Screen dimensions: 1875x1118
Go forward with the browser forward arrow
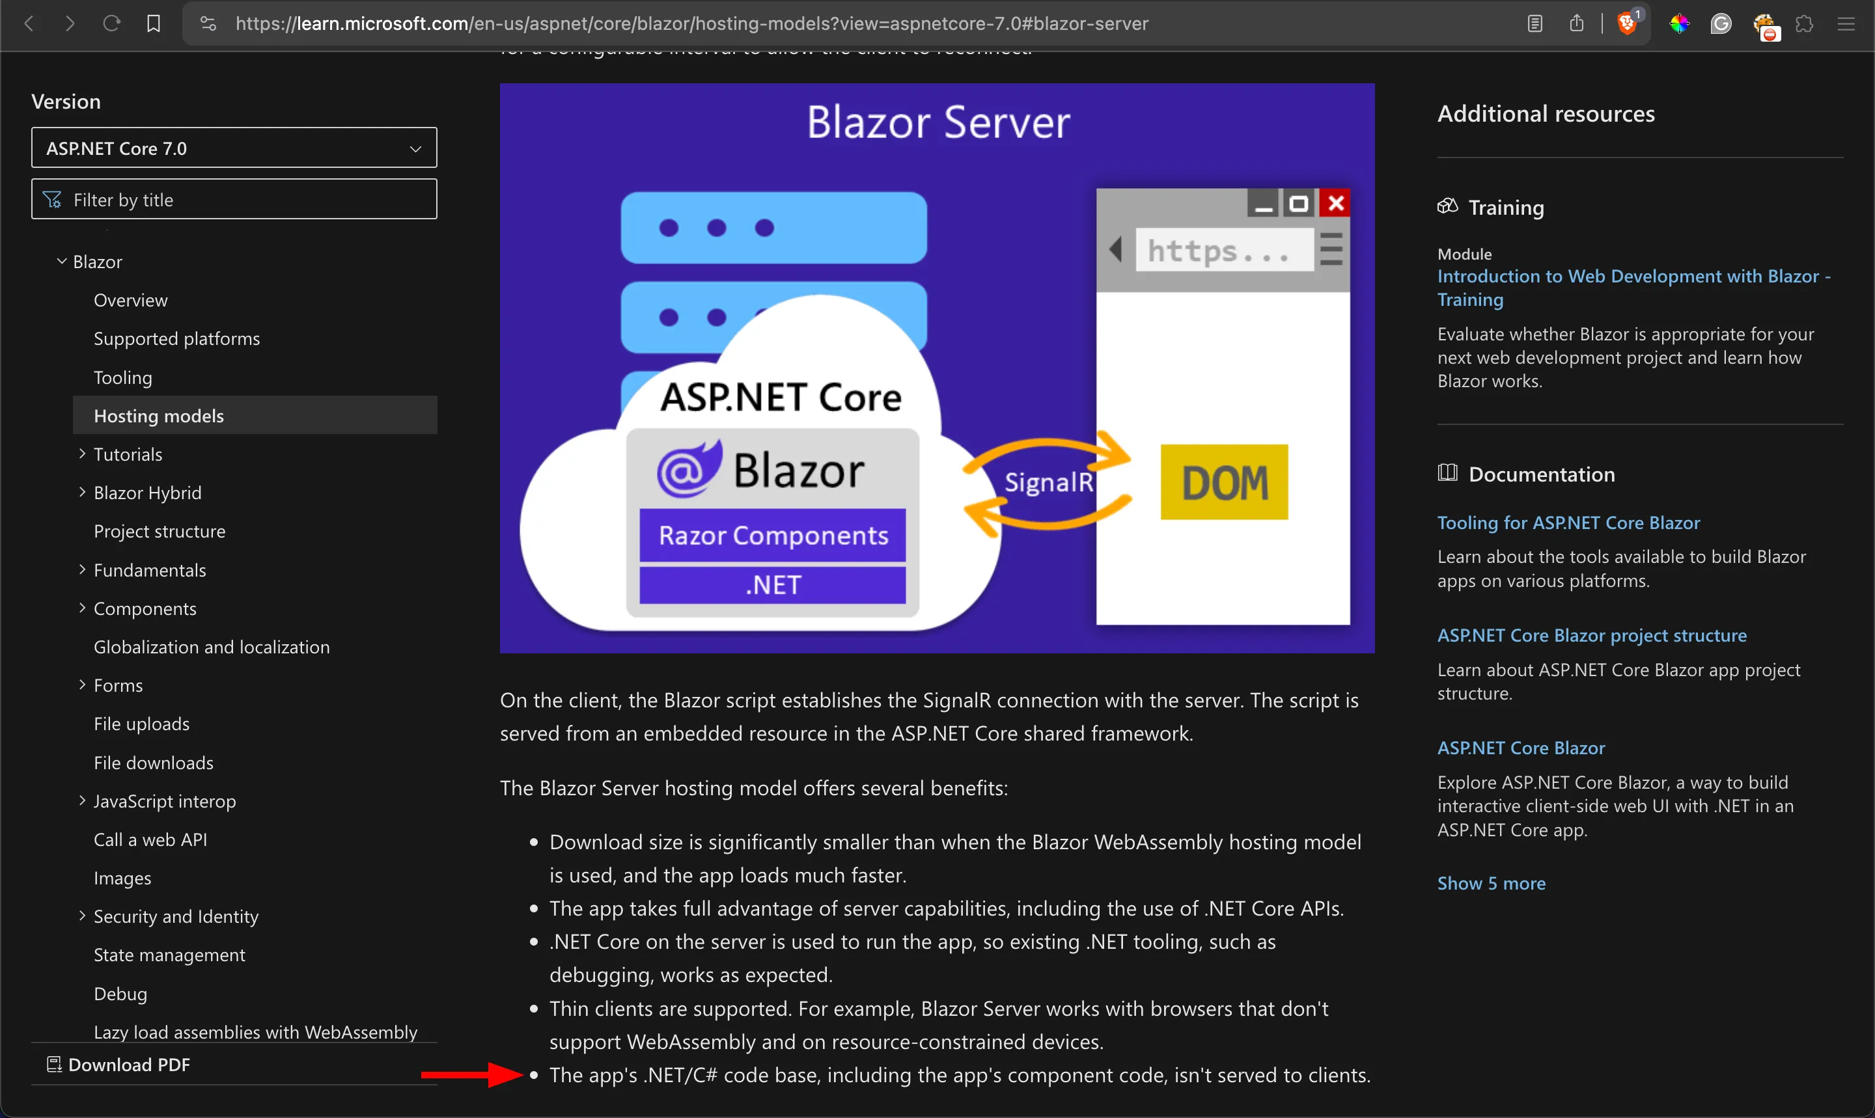[70, 23]
